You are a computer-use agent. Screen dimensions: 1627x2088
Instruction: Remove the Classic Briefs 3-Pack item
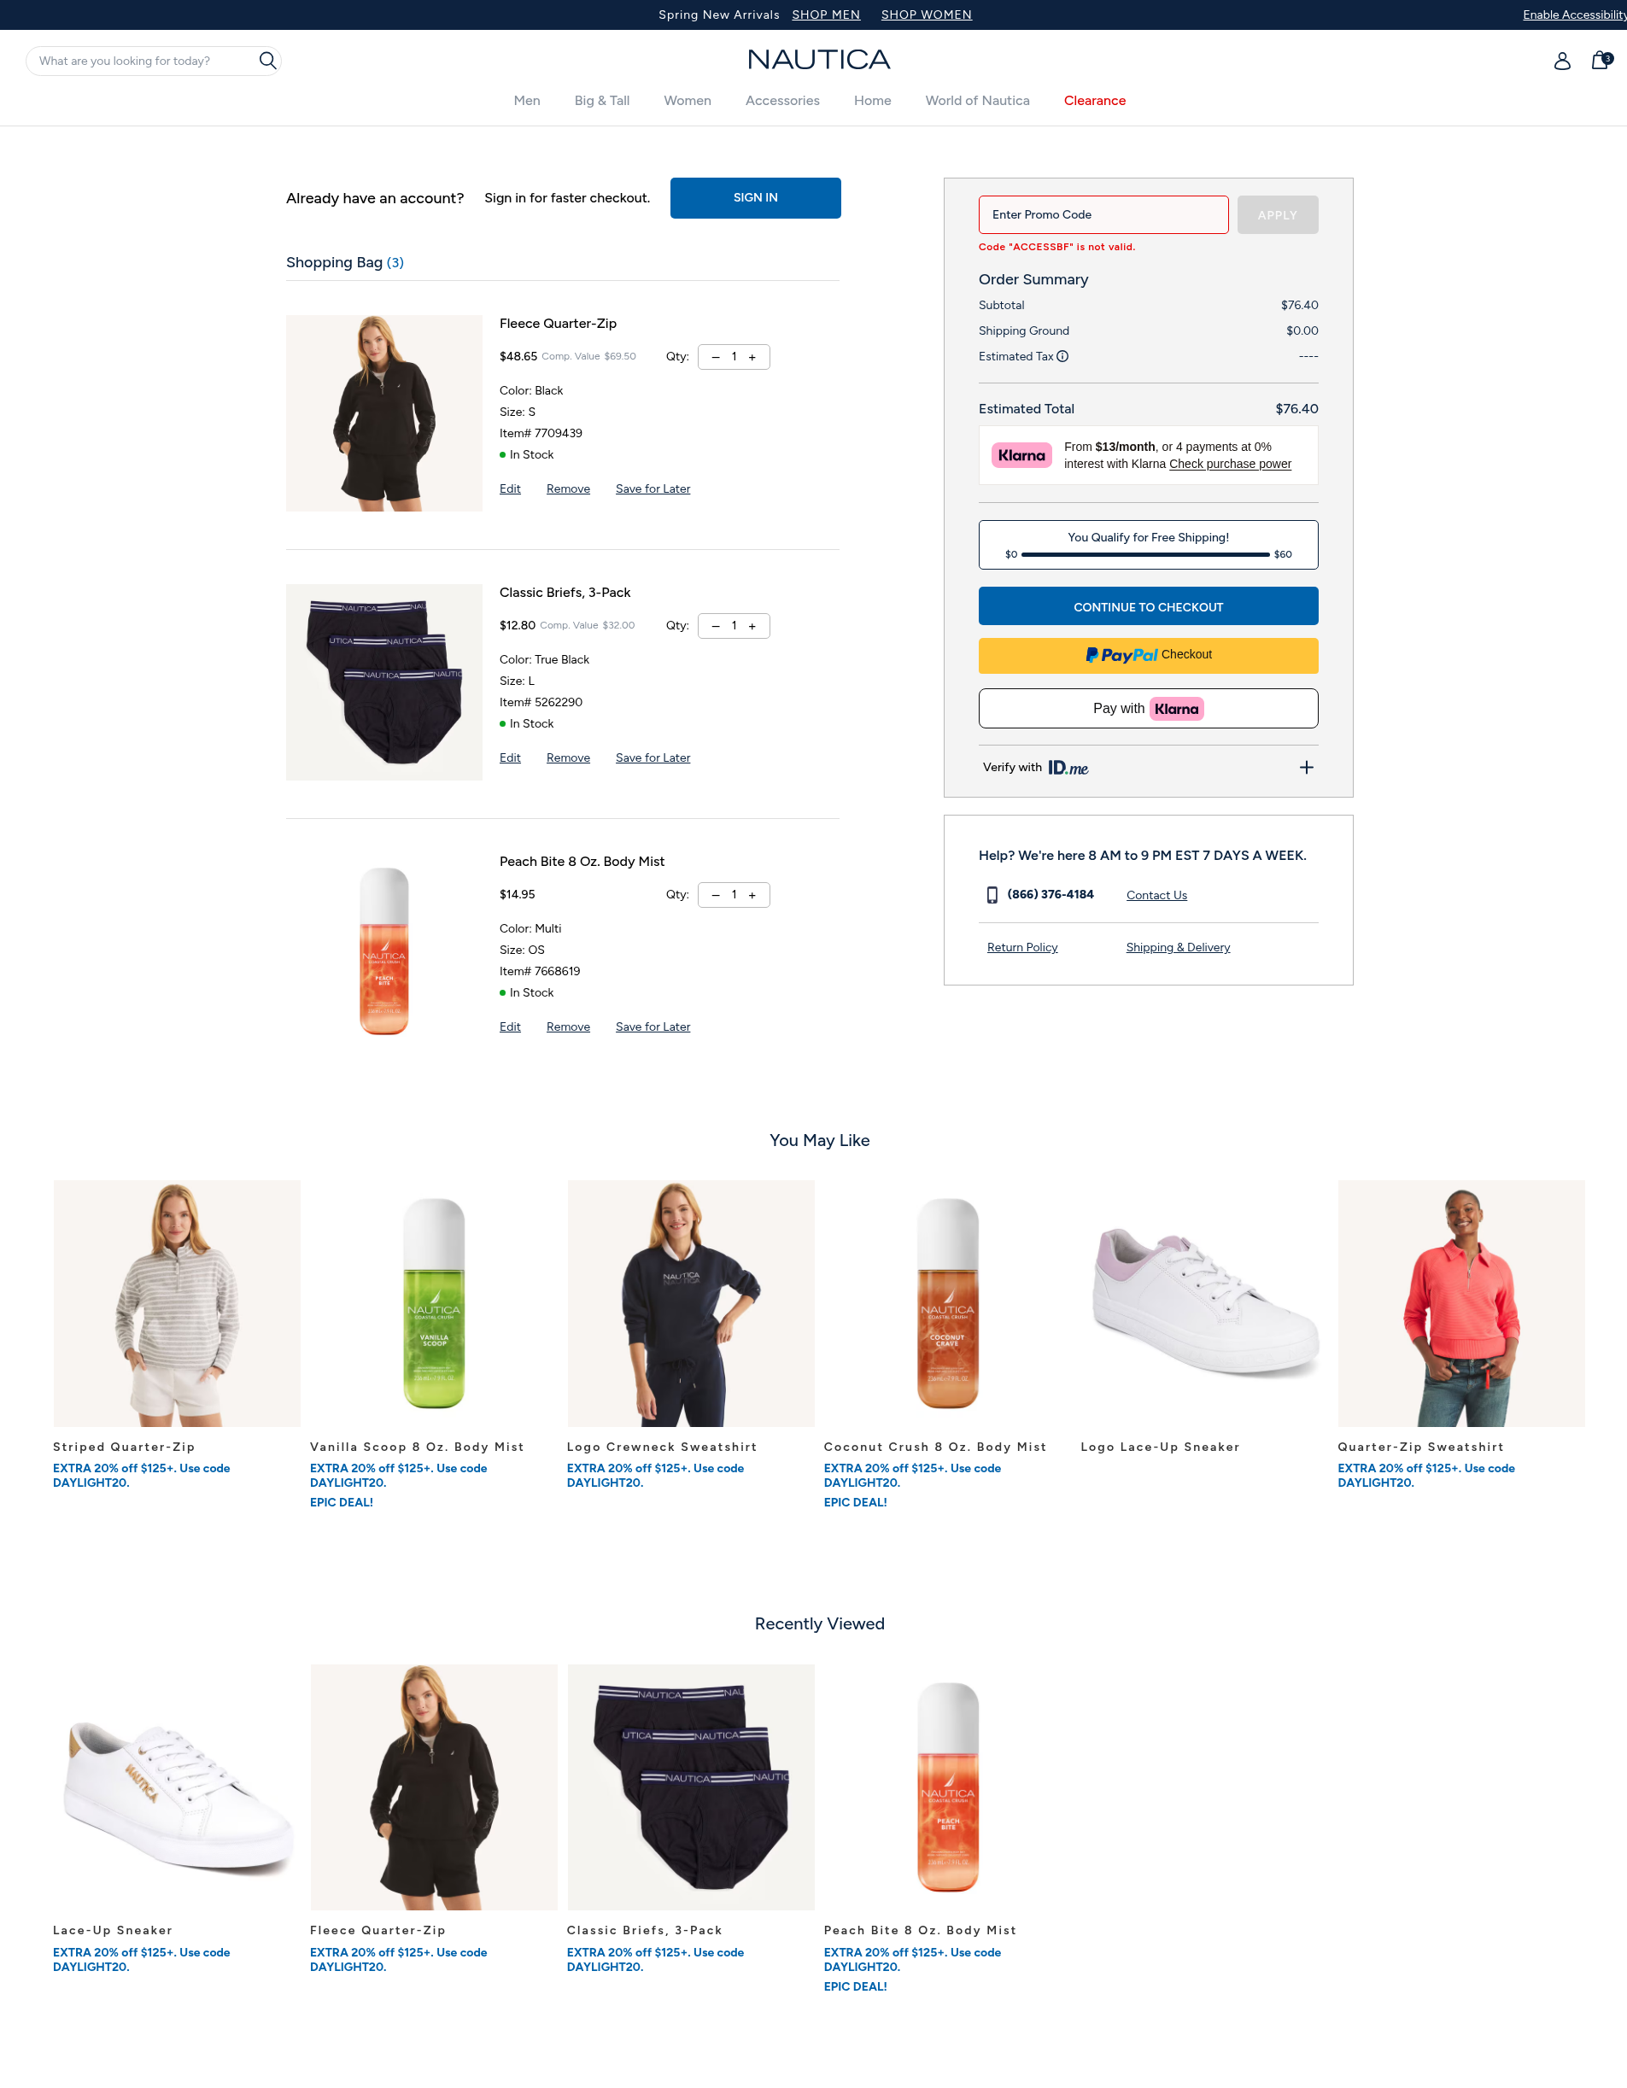(568, 758)
